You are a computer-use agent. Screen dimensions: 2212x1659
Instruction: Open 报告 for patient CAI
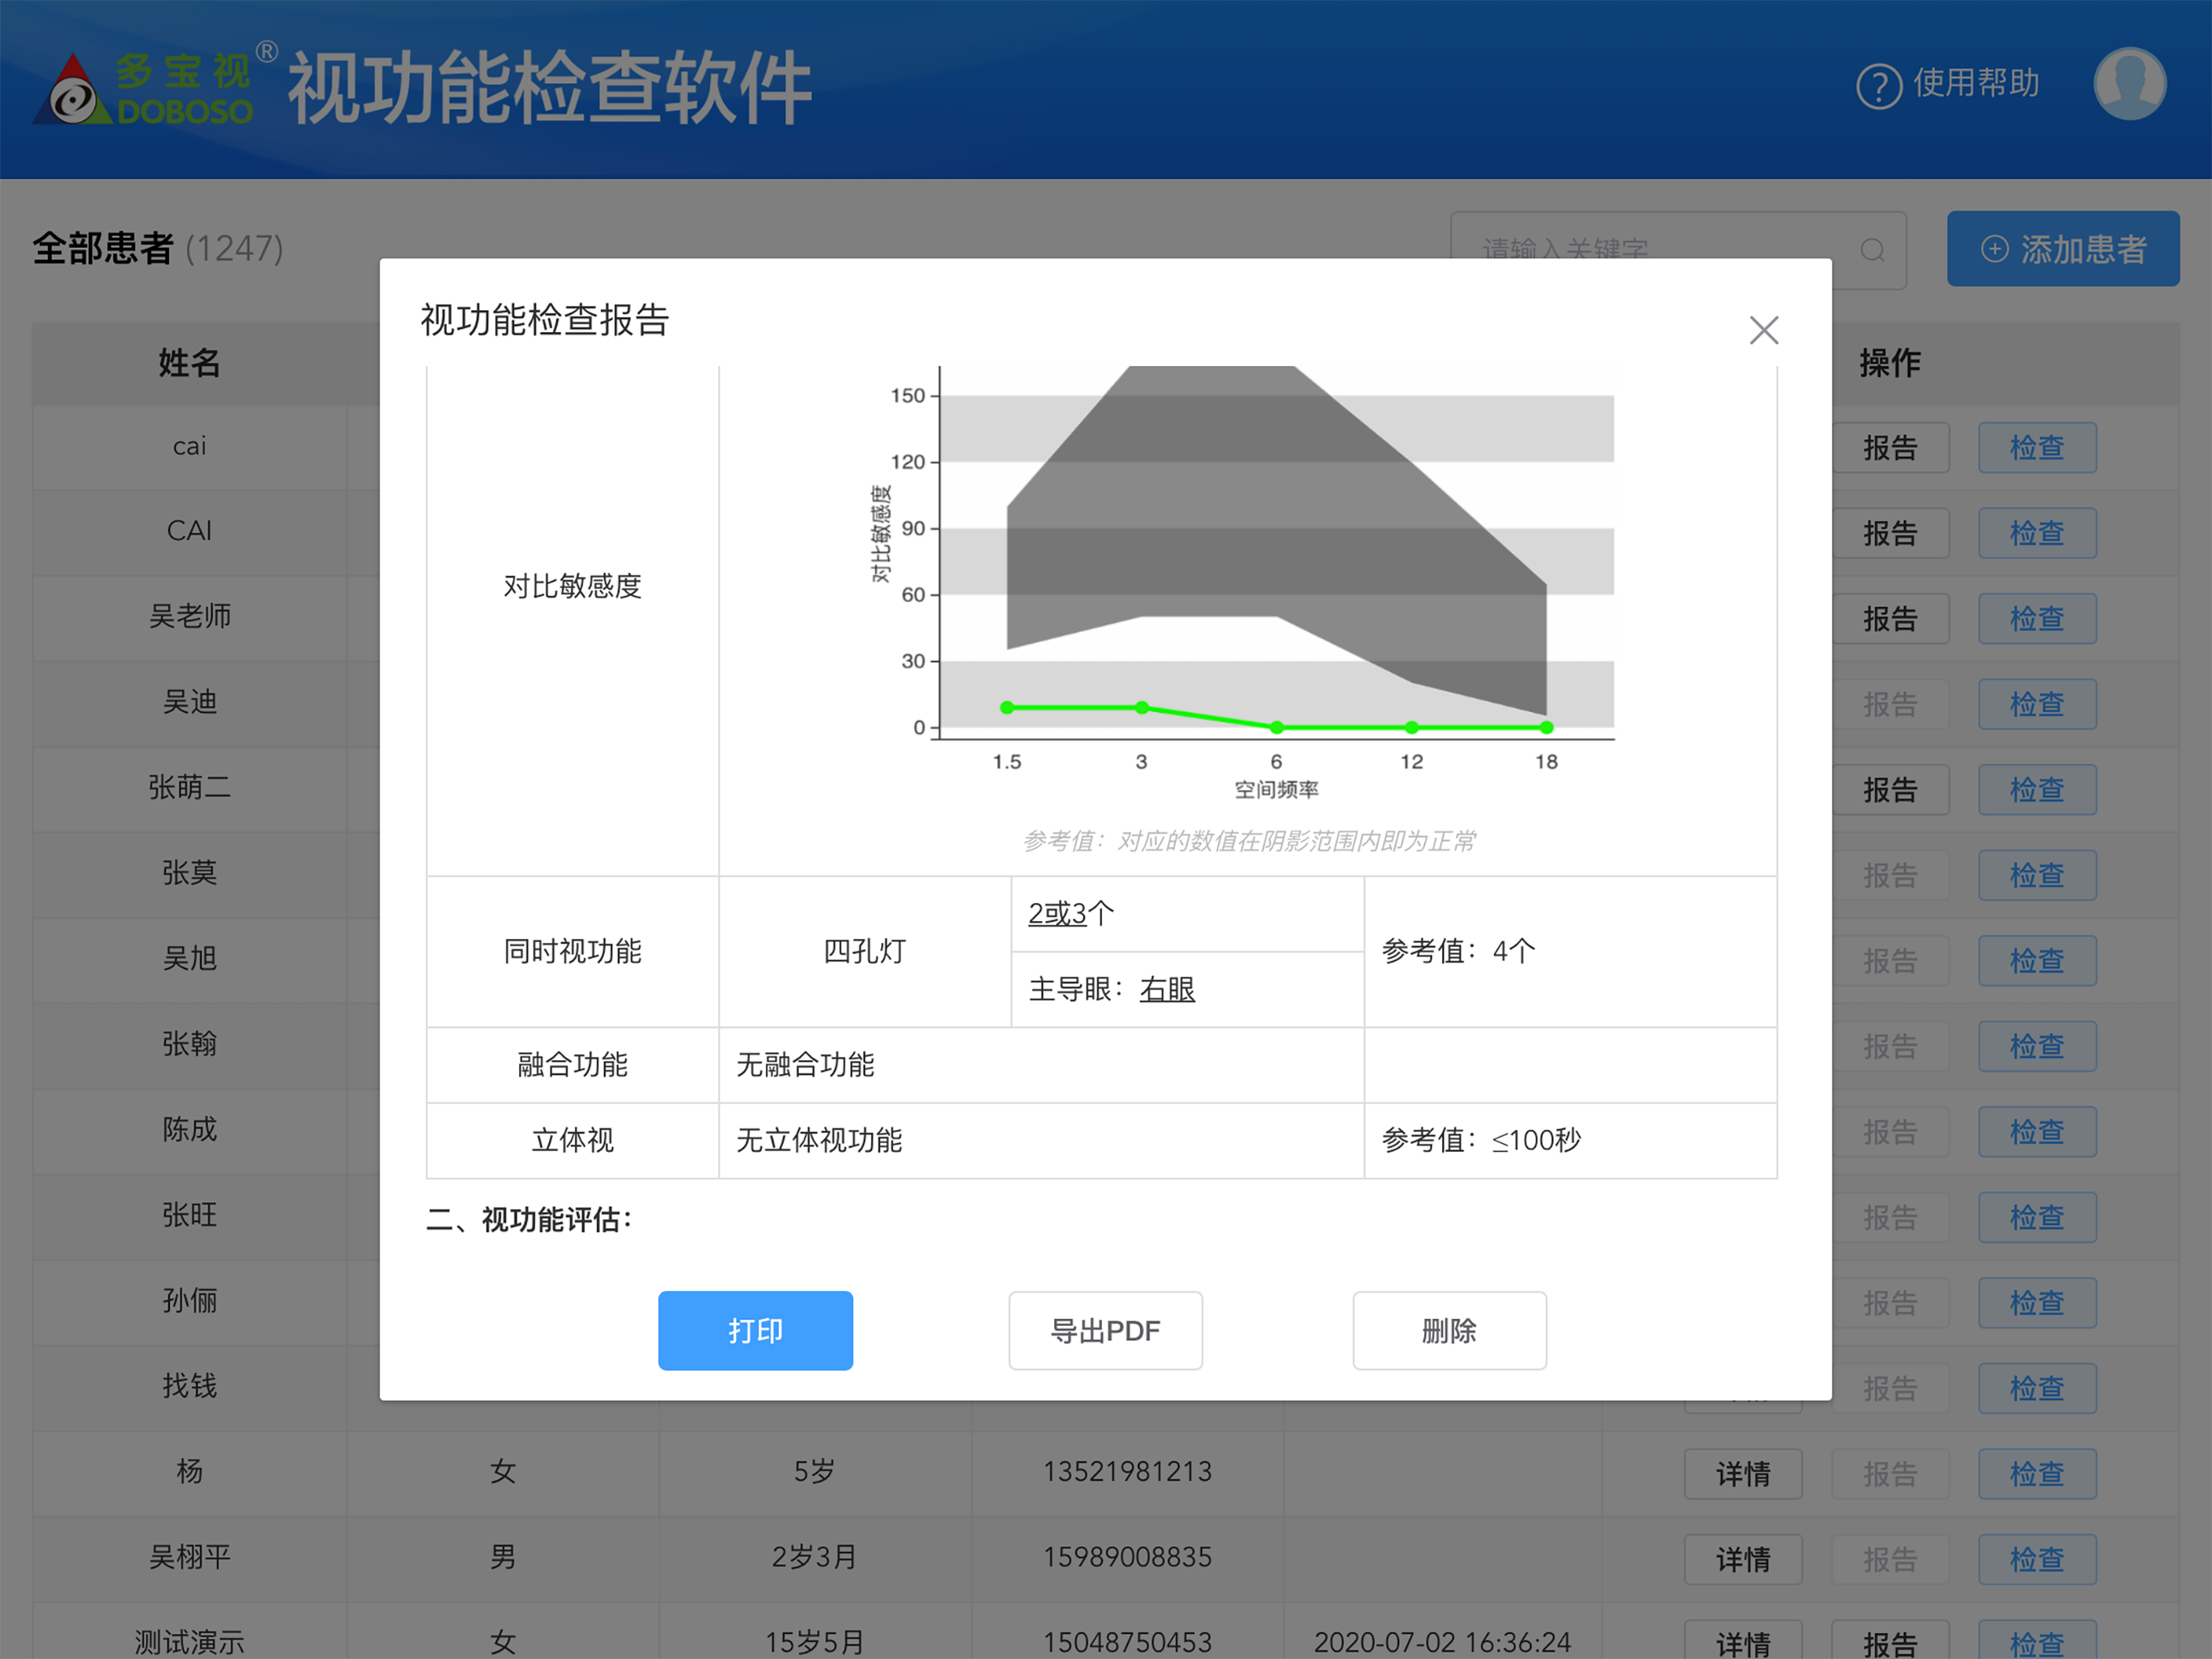click(x=1889, y=533)
